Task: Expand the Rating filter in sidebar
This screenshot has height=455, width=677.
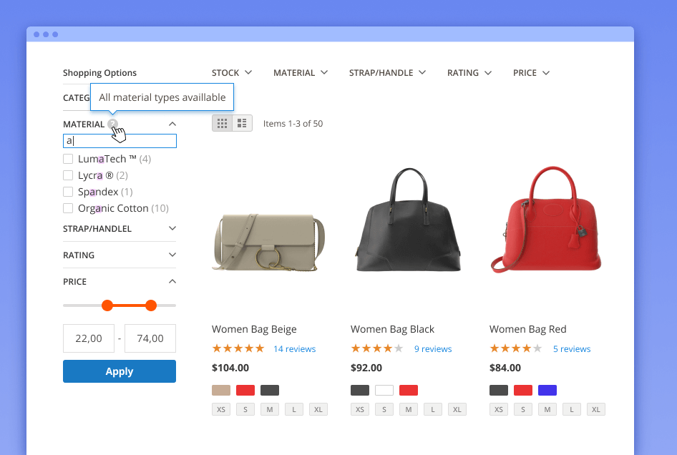Action: click(172, 255)
